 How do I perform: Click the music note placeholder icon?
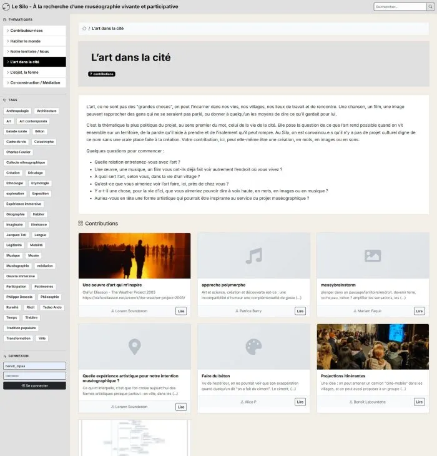tap(253, 255)
